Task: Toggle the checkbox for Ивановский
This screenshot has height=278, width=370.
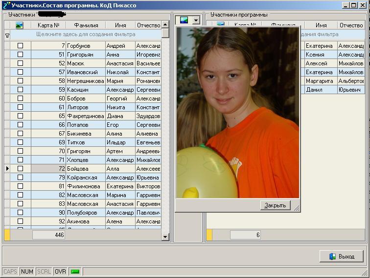Action: click(x=20, y=72)
